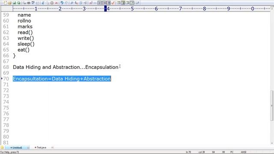274x154 pixels.
Task: Undo the last edit
Action: 62,3
